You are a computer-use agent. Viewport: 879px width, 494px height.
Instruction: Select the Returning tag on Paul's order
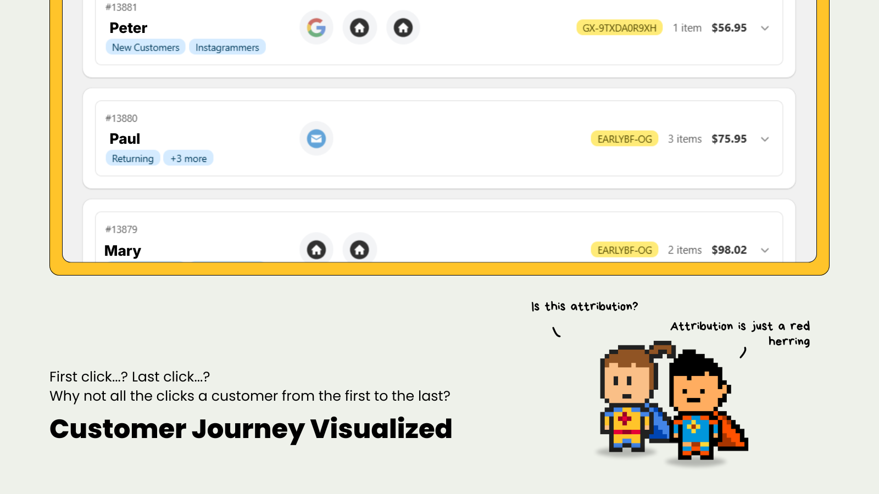pyautogui.click(x=133, y=158)
